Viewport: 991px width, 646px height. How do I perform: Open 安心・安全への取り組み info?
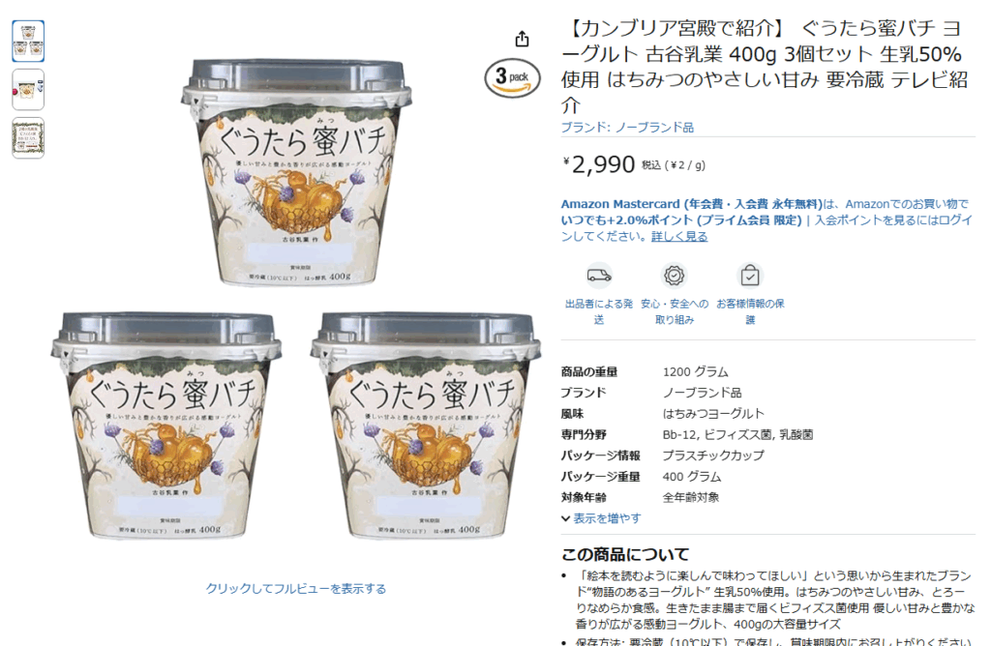coord(675,311)
